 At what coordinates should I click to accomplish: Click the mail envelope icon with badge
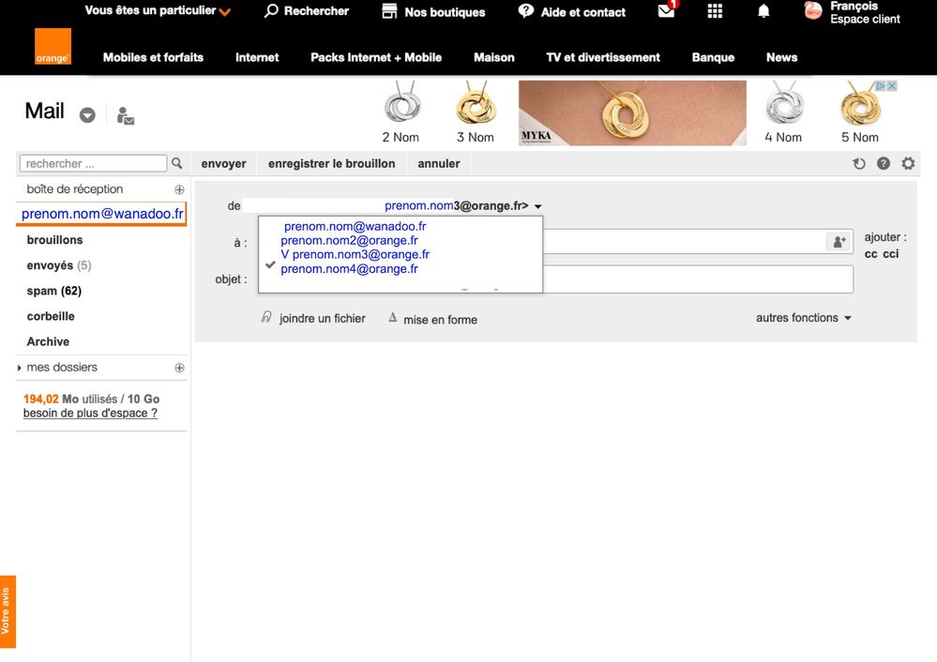[666, 12]
